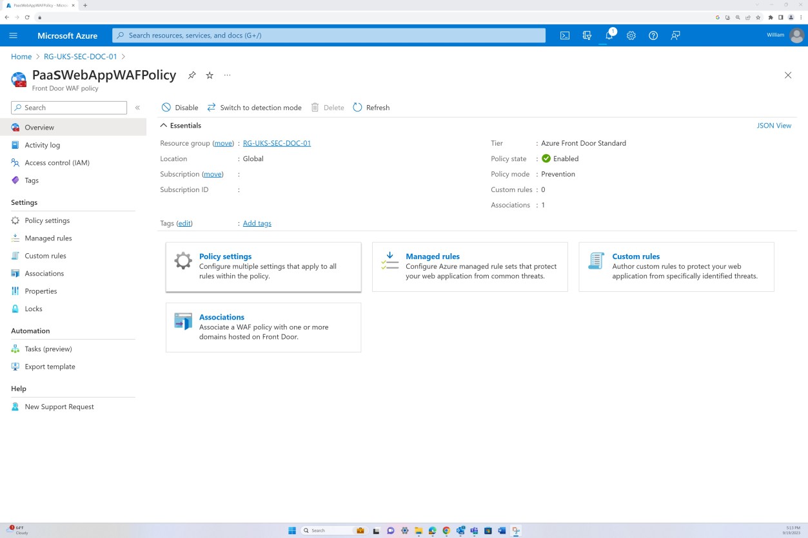Disable the WAF policy
The image size is (808, 538).
pos(180,108)
